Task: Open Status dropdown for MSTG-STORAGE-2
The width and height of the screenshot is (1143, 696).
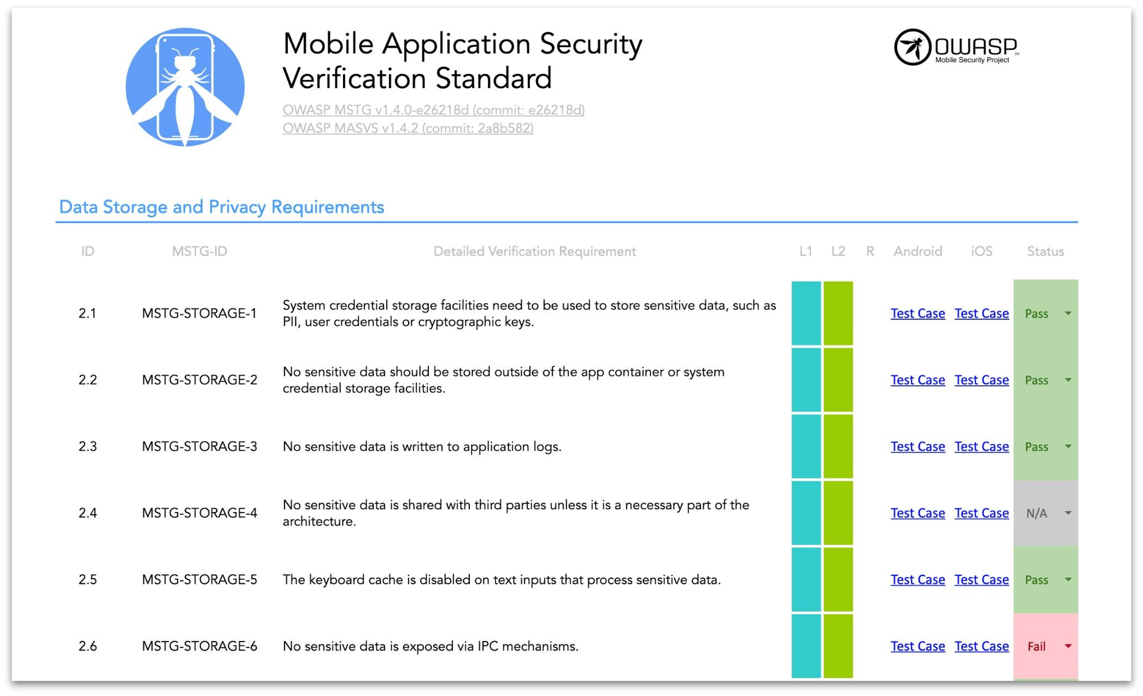Action: [1068, 380]
